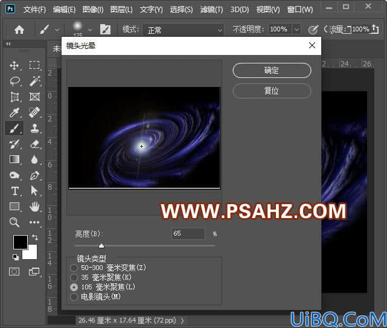Screen dimensions: 387x328
Task: Open the 文件(F) menu
Action: point(34,10)
